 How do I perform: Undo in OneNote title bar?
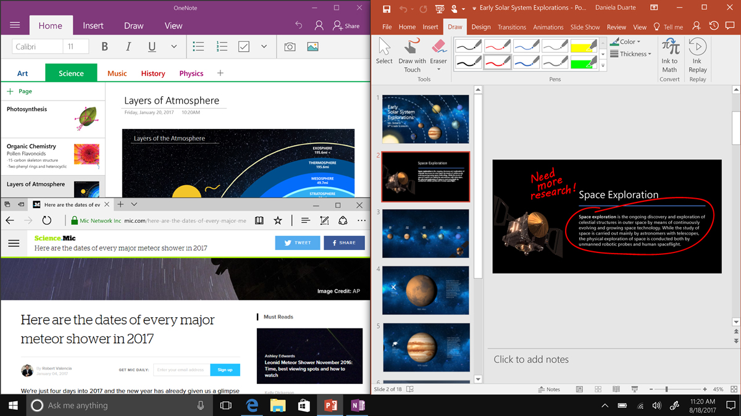[299, 25]
